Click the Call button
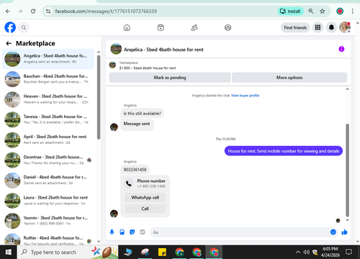Screen dimensions: 360x259 (145, 209)
